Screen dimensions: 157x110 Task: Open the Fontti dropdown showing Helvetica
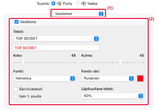coord(44,78)
